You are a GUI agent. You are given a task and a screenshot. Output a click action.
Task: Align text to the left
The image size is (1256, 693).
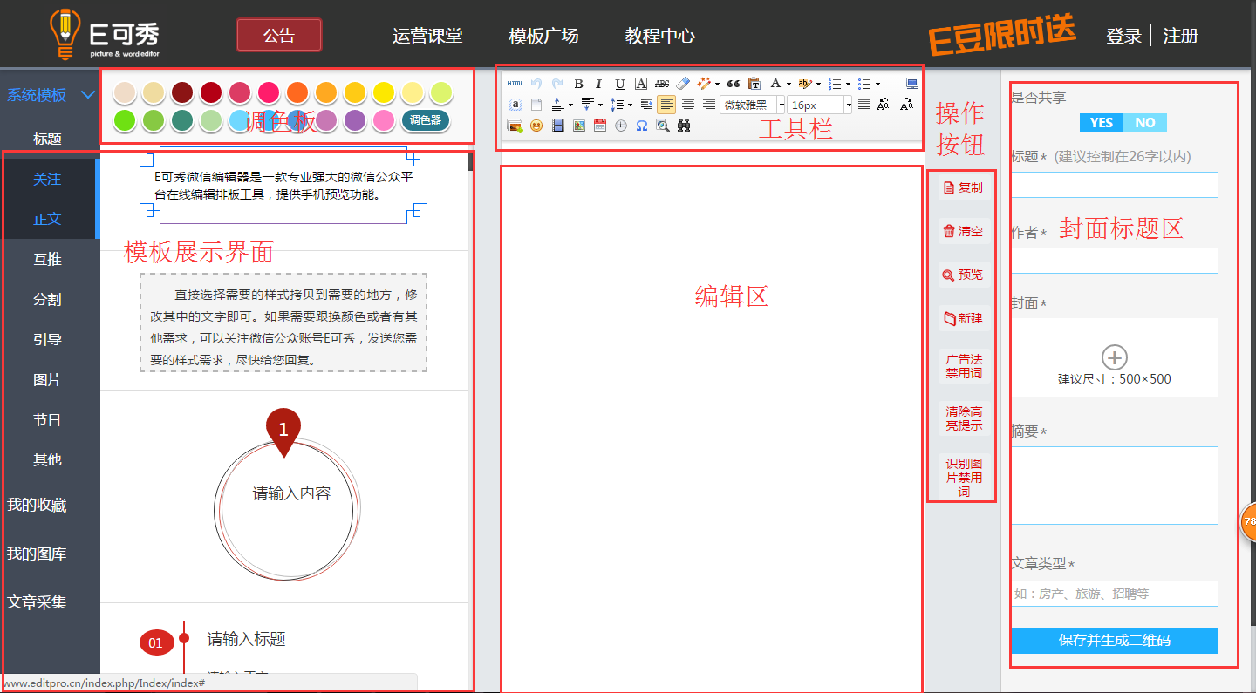pyautogui.click(x=666, y=105)
